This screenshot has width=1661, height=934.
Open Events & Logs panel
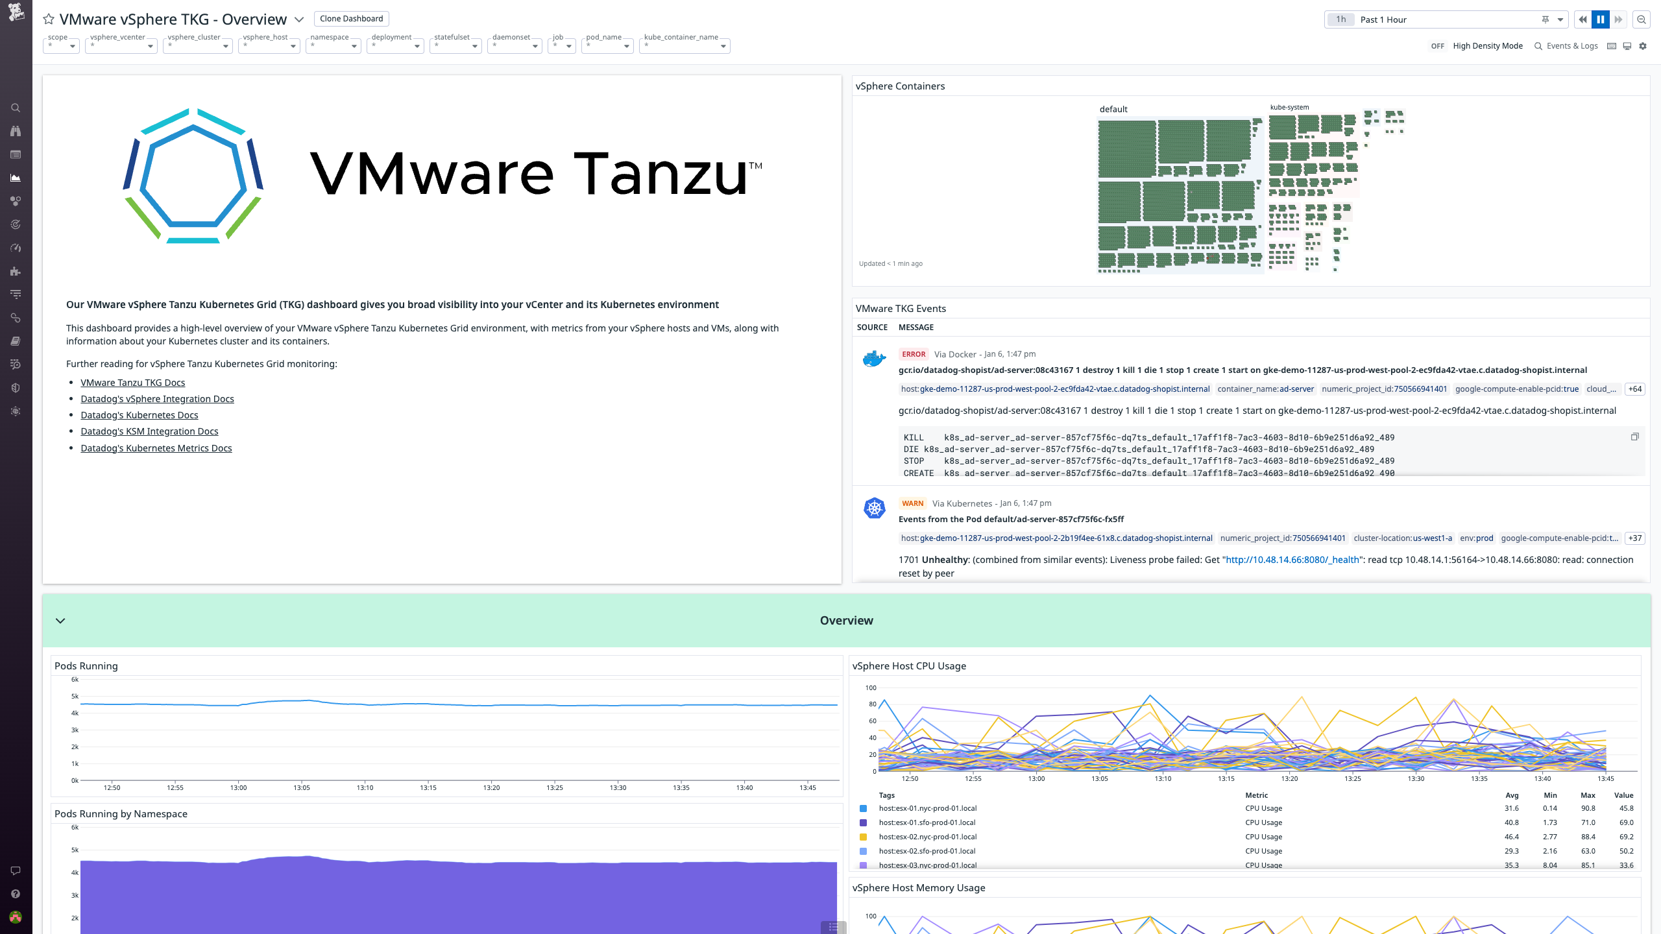pos(1571,45)
